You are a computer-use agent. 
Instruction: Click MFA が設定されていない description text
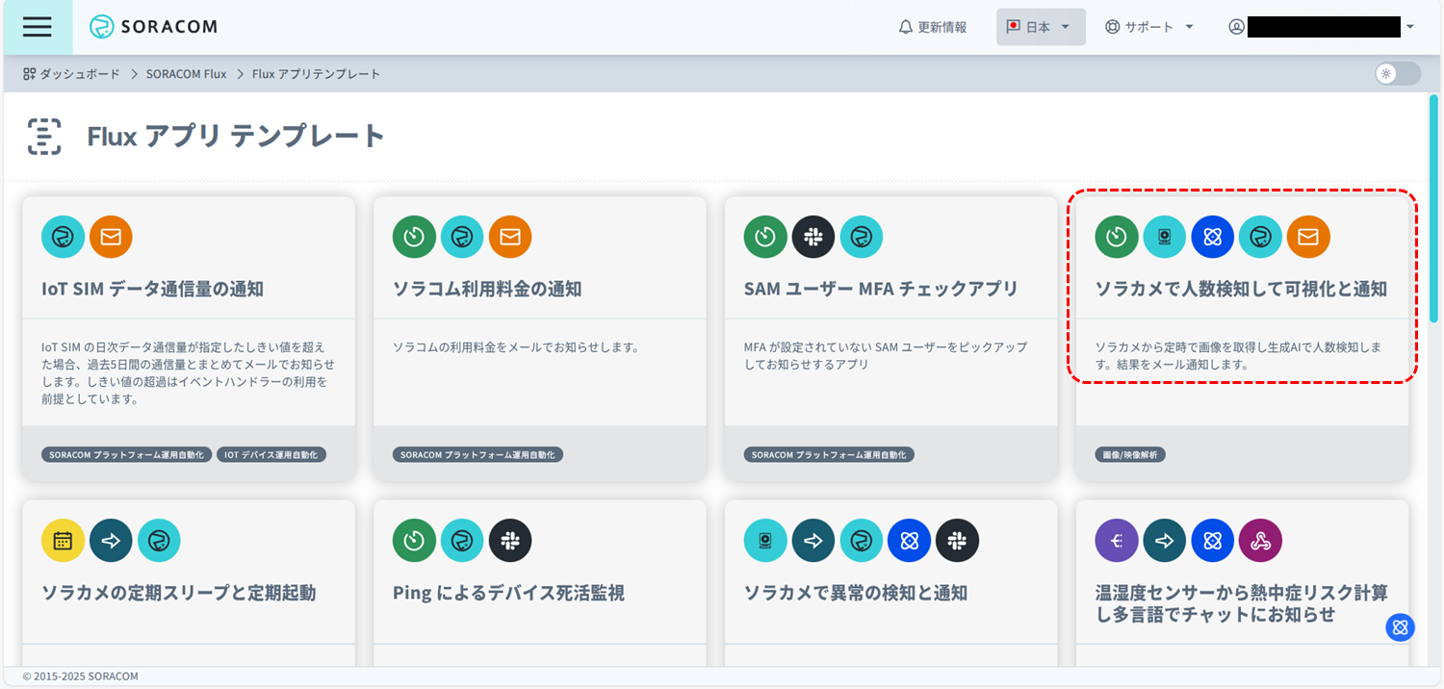[x=886, y=356]
